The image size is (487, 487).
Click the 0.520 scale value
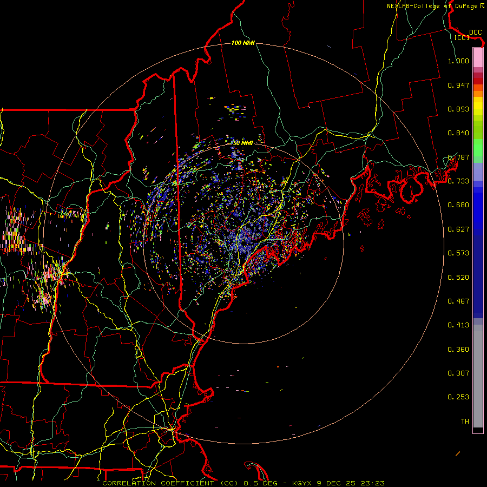click(458, 278)
